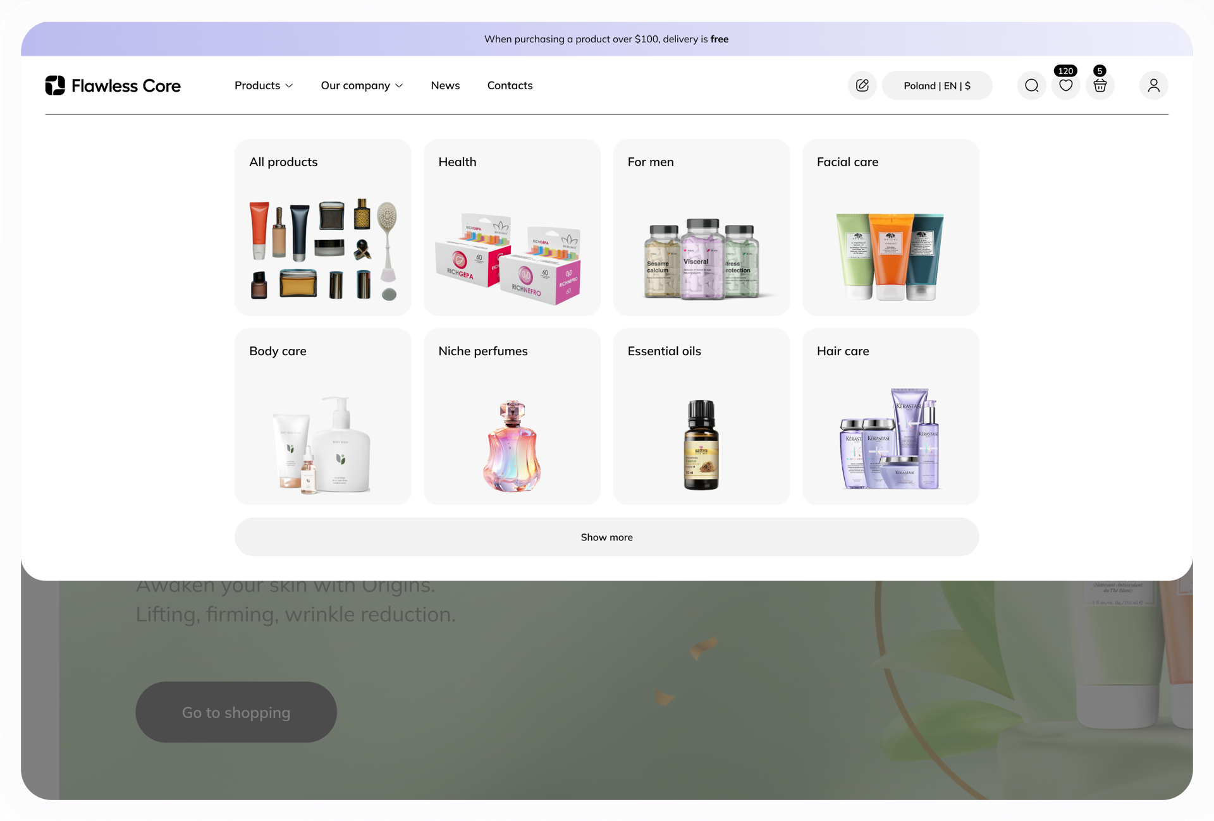This screenshot has height=821, width=1214.
Task: Go to the News menu item
Action: tap(445, 85)
